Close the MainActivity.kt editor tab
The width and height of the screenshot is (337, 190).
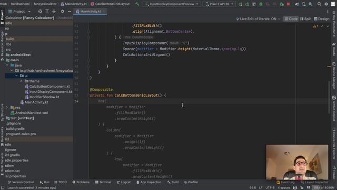pos(104,12)
